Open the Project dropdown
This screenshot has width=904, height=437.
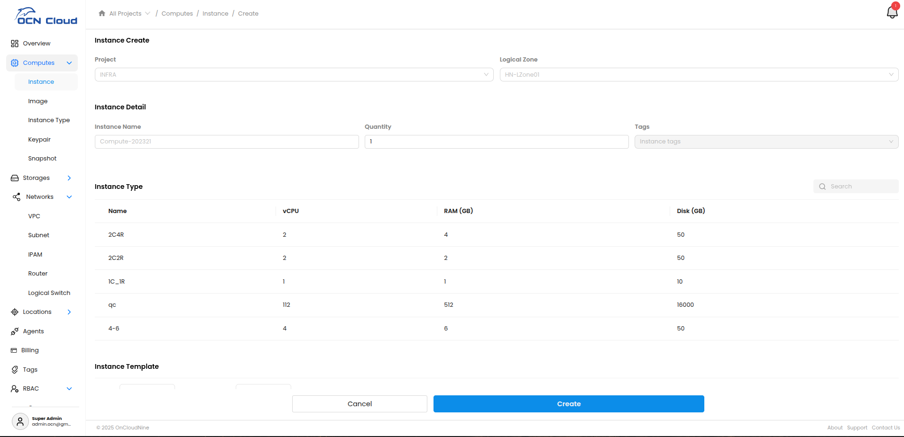point(294,75)
